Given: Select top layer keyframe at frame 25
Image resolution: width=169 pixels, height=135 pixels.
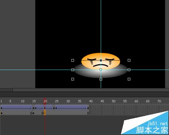Looking at the screenshot, I should pyautogui.click(x=56, y=108).
